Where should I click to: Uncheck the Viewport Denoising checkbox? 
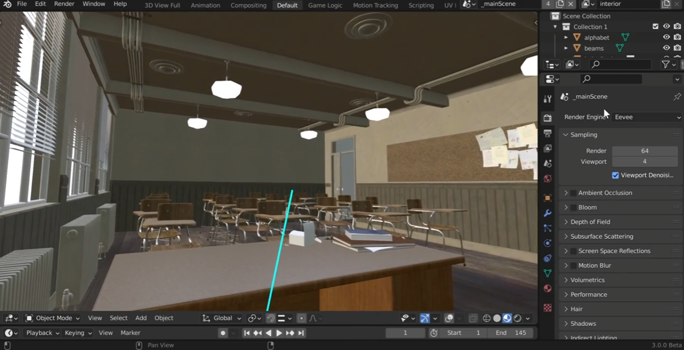pyautogui.click(x=615, y=175)
